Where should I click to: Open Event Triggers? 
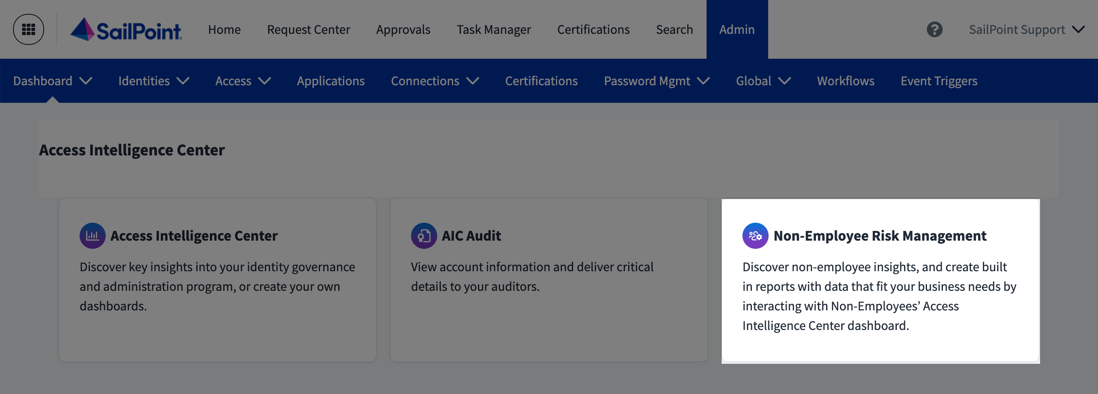[939, 81]
